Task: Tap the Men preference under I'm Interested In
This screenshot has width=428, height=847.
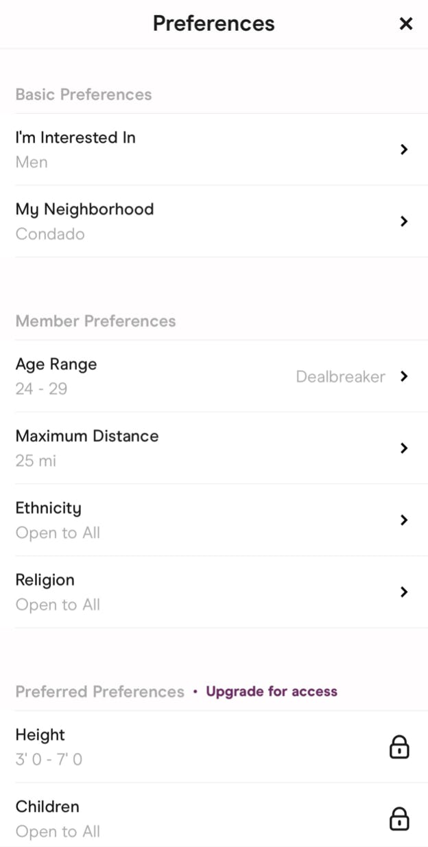Action: click(x=32, y=162)
